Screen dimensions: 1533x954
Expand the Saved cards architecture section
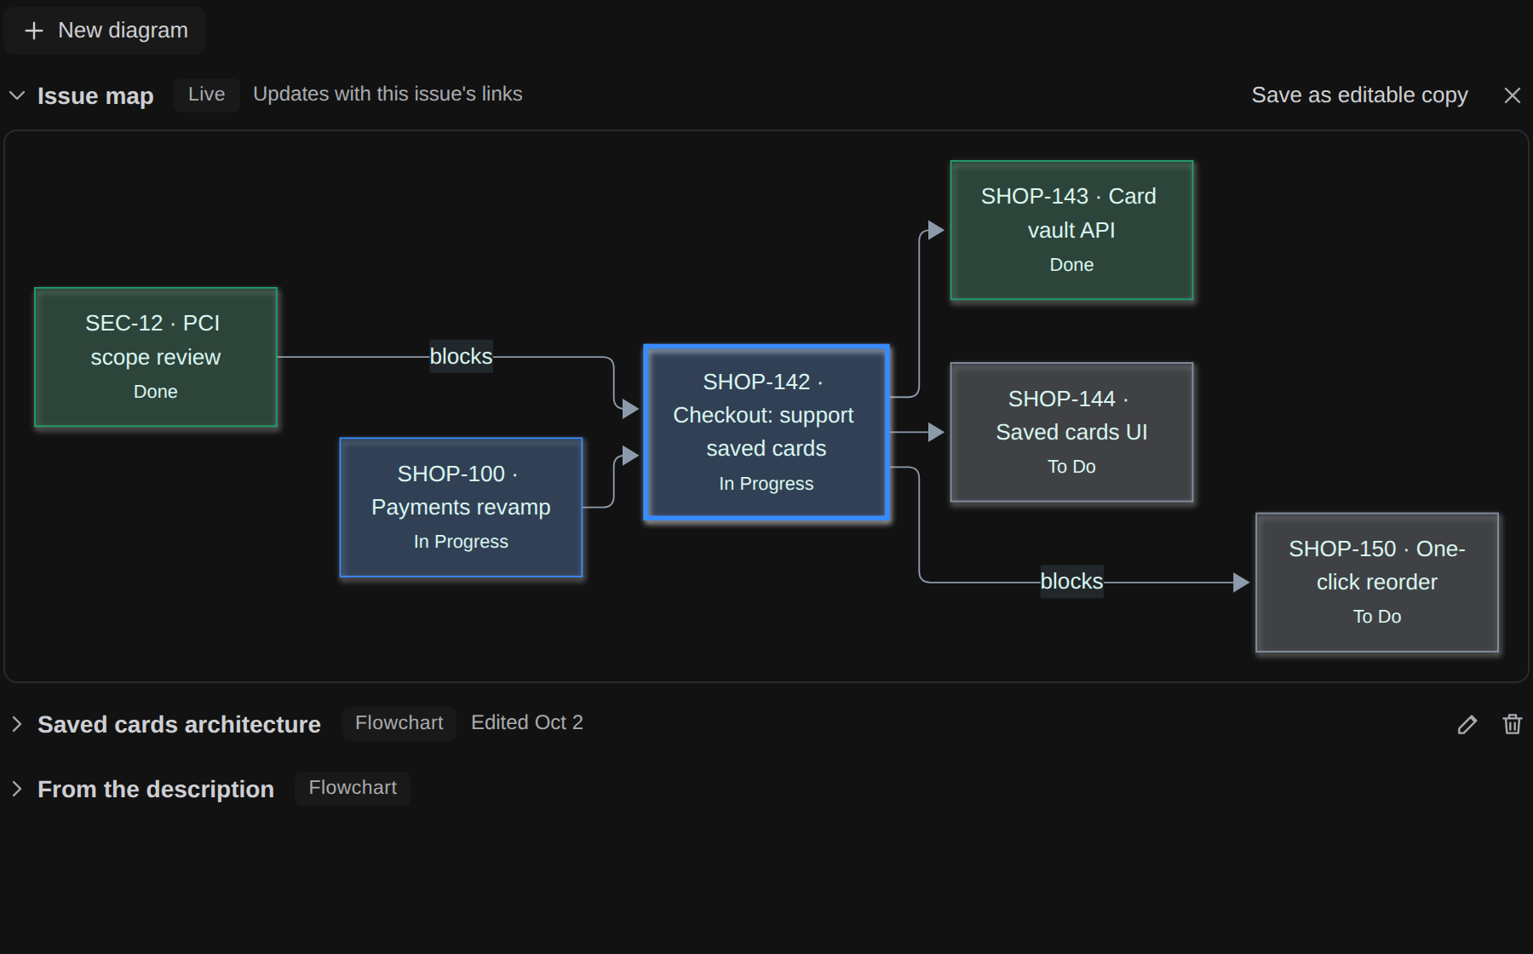pyautogui.click(x=17, y=724)
